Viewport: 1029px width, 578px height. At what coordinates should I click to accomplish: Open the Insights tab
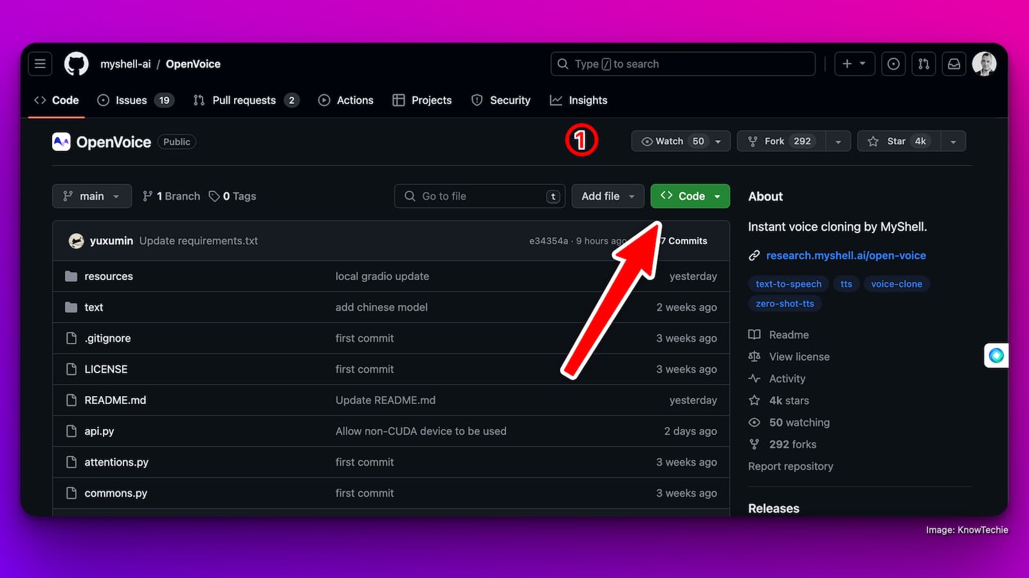(x=579, y=100)
